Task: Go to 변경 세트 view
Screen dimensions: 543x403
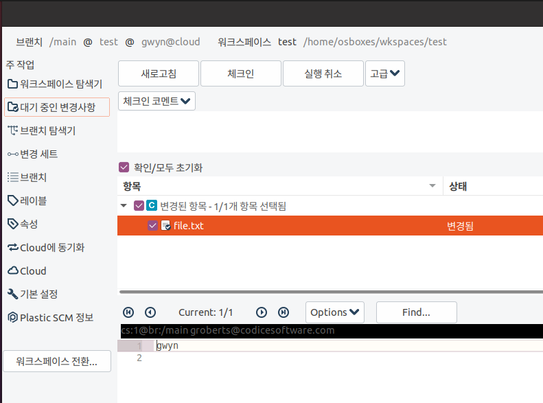Action: [x=33, y=154]
